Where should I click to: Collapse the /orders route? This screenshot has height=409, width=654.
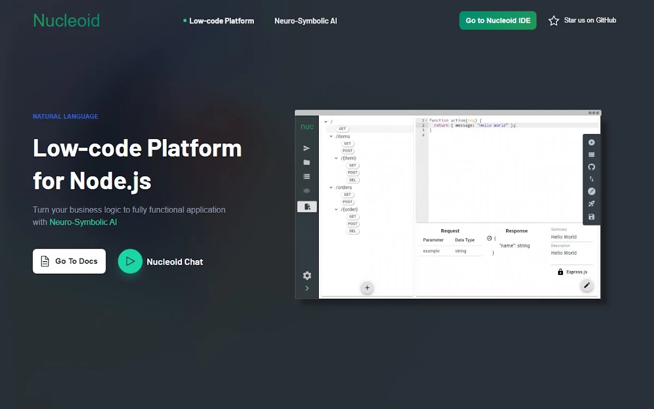pyautogui.click(x=331, y=187)
